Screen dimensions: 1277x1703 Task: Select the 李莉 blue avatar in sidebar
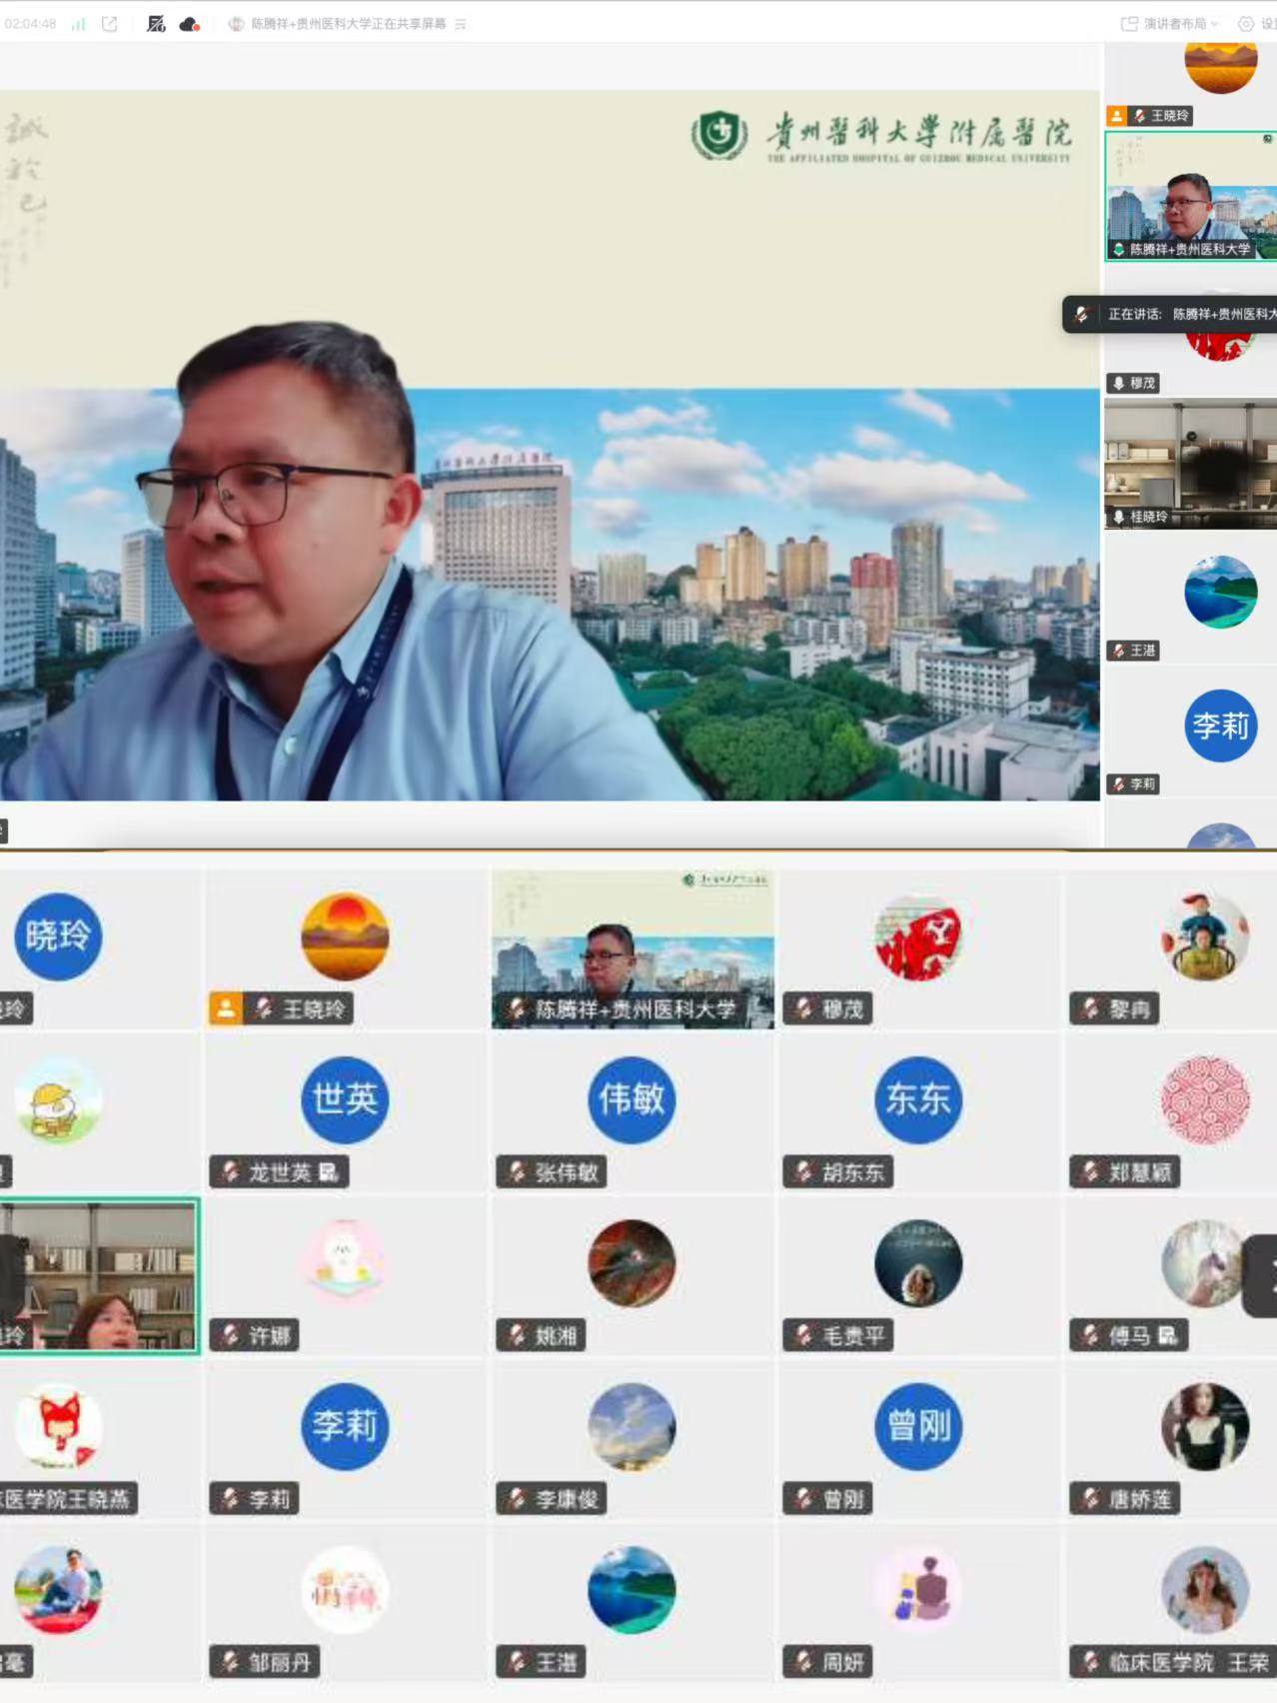[1220, 726]
